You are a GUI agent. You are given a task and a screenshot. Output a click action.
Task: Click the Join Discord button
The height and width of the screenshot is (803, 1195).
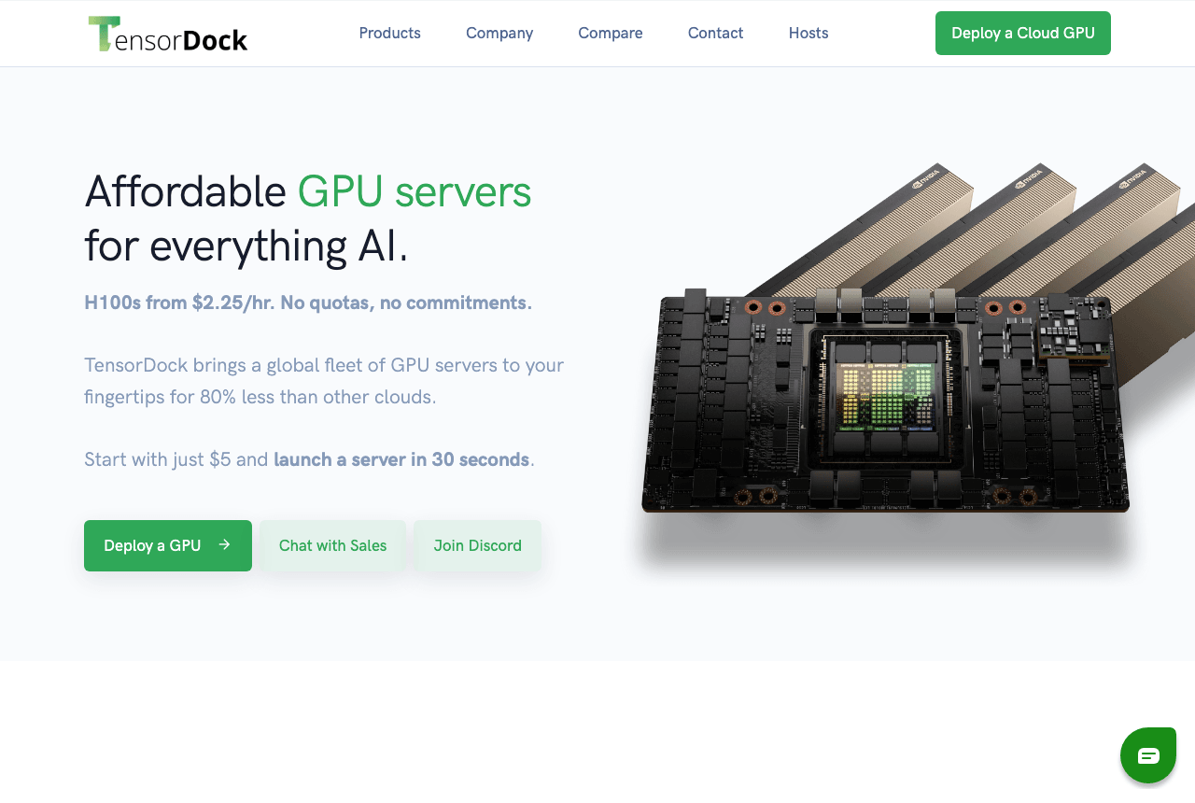coord(477,545)
